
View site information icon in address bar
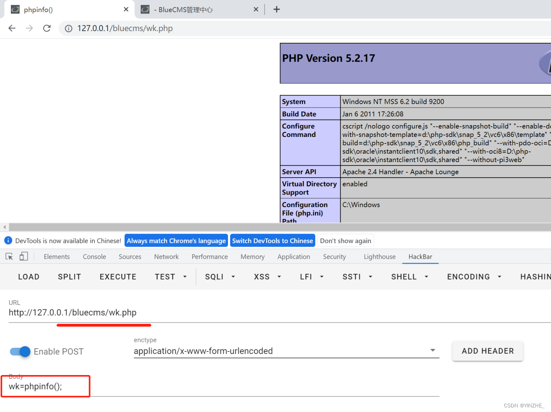coord(68,29)
